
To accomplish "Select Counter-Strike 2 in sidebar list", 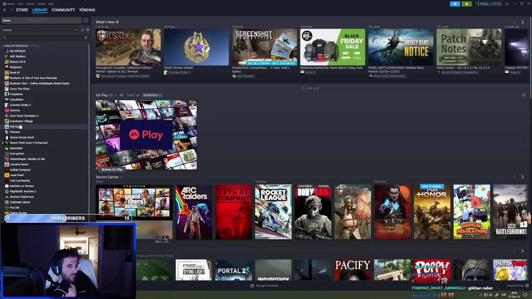I will tap(20, 105).
